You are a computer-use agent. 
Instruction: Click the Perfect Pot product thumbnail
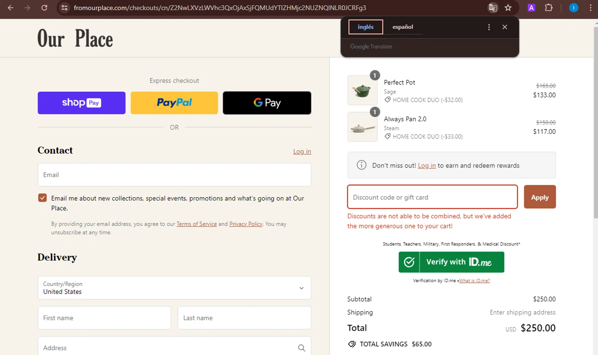click(x=362, y=90)
